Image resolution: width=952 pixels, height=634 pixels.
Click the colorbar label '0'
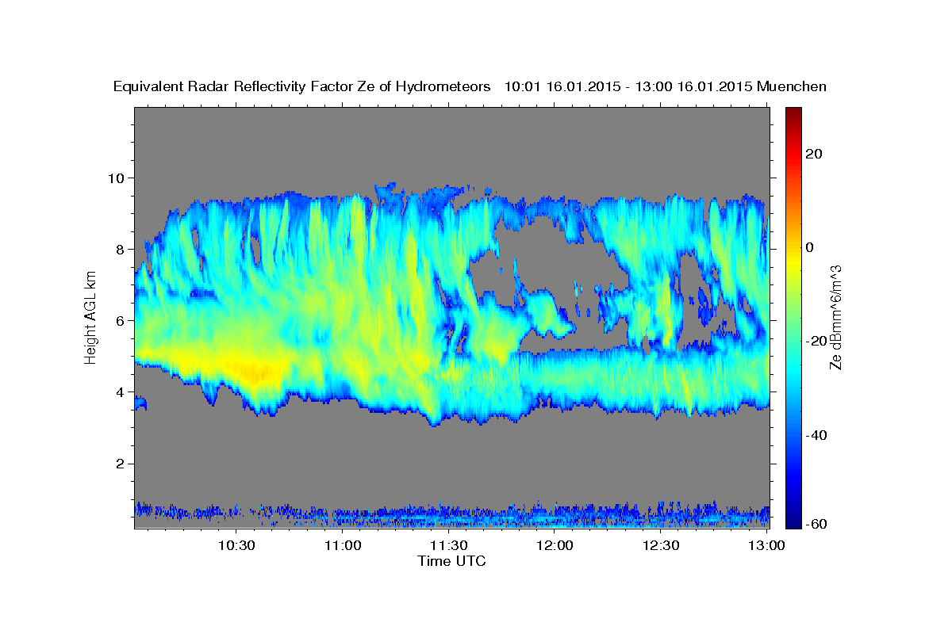pos(812,247)
